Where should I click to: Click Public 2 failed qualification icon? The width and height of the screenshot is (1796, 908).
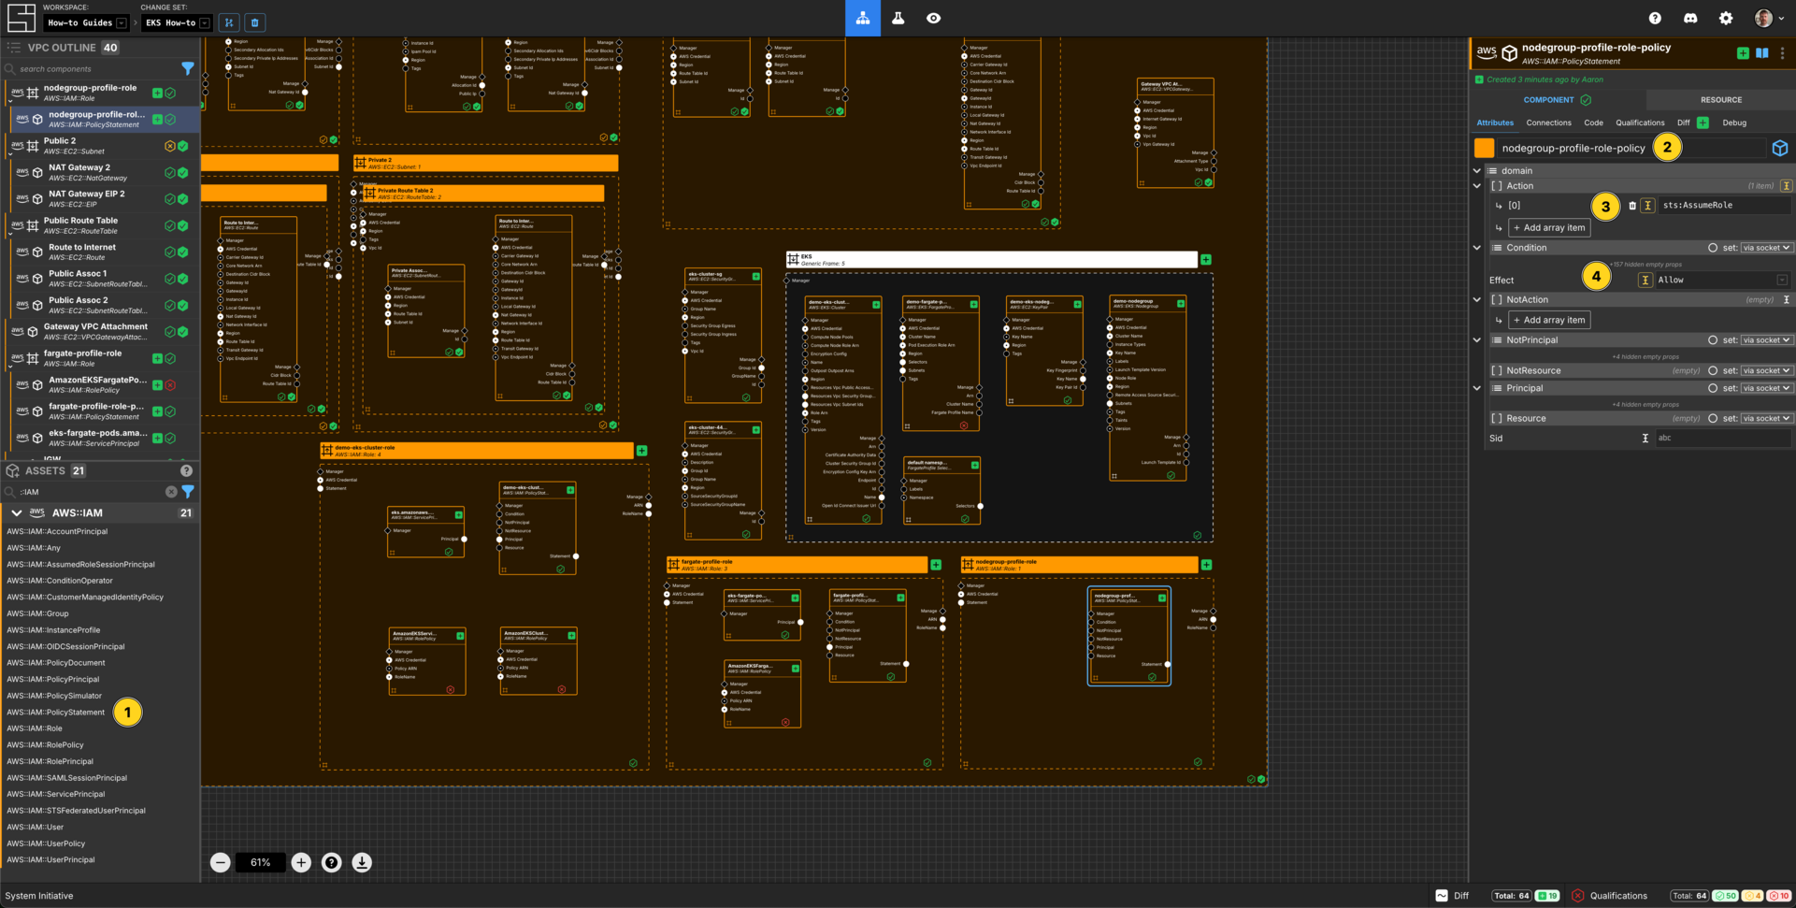click(170, 146)
